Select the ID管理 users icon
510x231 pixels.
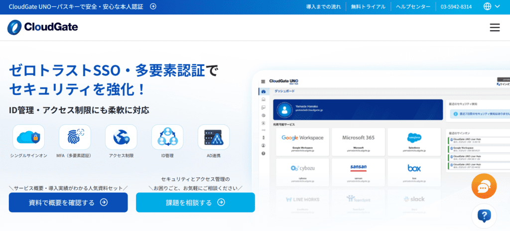point(167,137)
